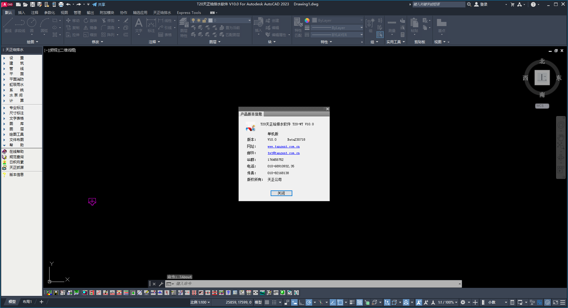Image resolution: width=568 pixels, height=308 pixels.
Task: Open the 比例 1:100 scale dropdown
Action: click(x=200, y=302)
